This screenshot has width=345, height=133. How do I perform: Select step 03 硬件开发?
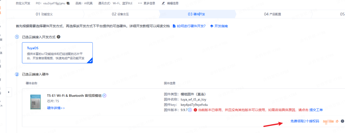[196, 14]
